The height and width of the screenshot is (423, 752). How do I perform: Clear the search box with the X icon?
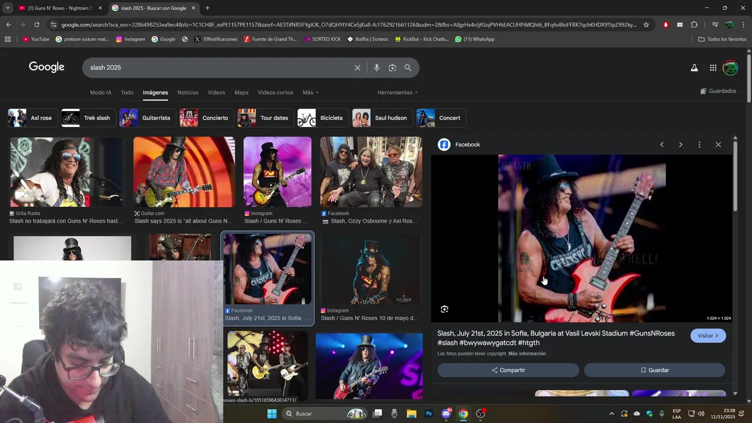click(x=357, y=68)
